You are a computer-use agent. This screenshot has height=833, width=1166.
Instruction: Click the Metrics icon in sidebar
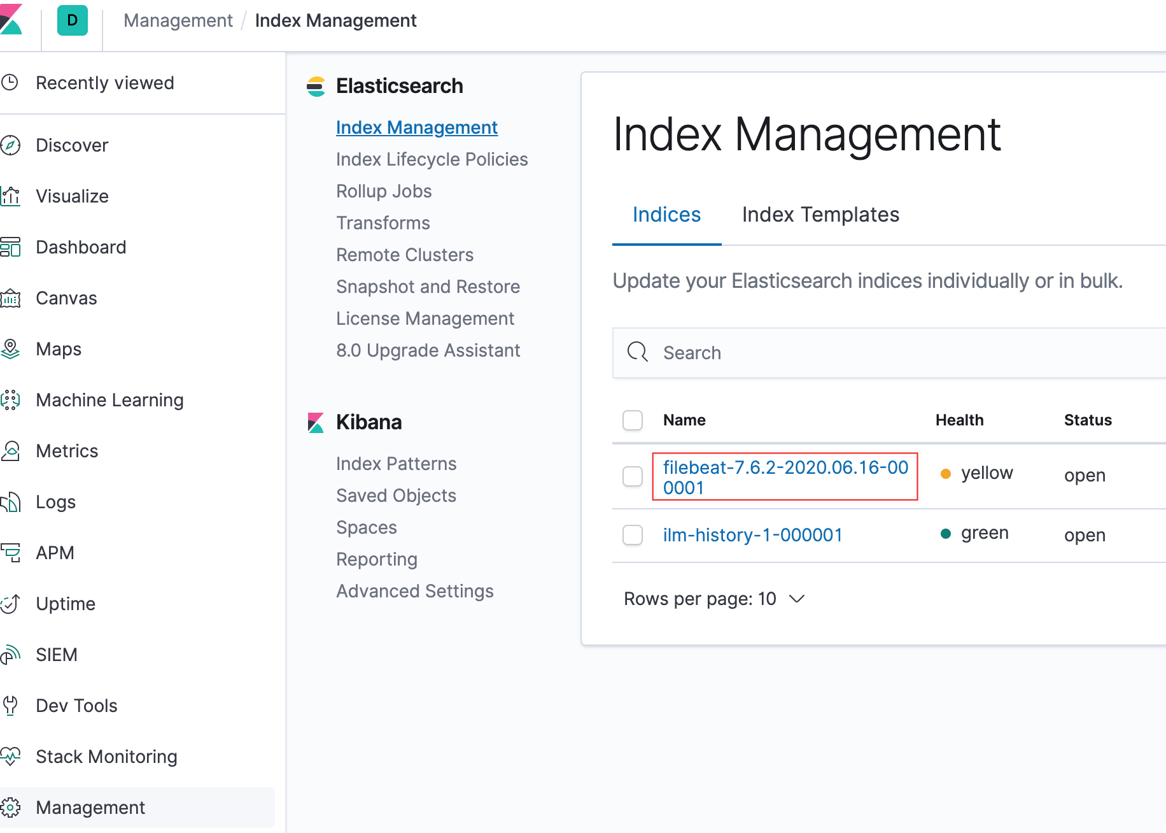(x=10, y=451)
